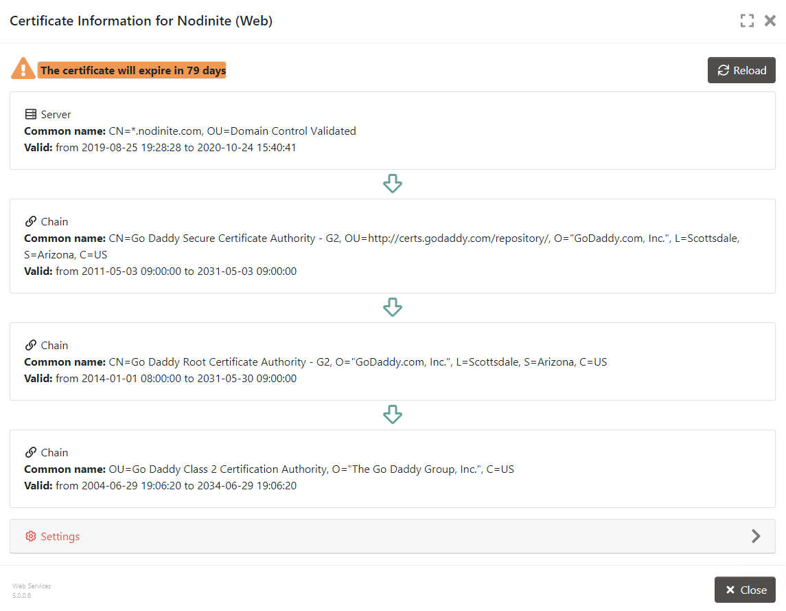Toggle fullscreen using the expand icon
The image size is (786, 611).
point(747,21)
